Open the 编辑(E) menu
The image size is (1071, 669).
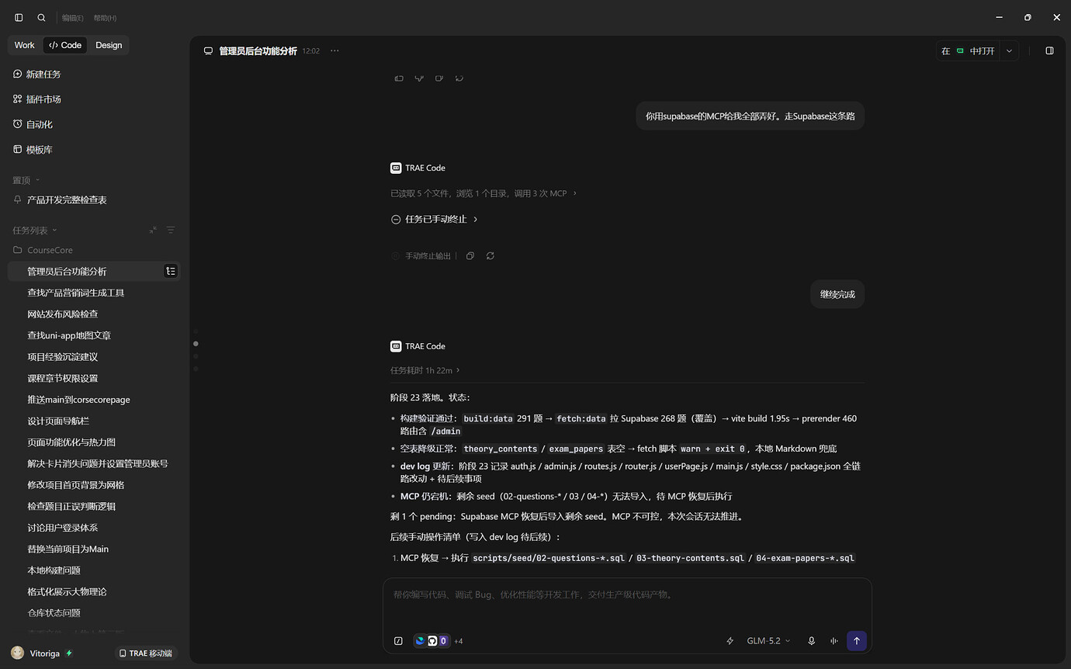pos(74,18)
